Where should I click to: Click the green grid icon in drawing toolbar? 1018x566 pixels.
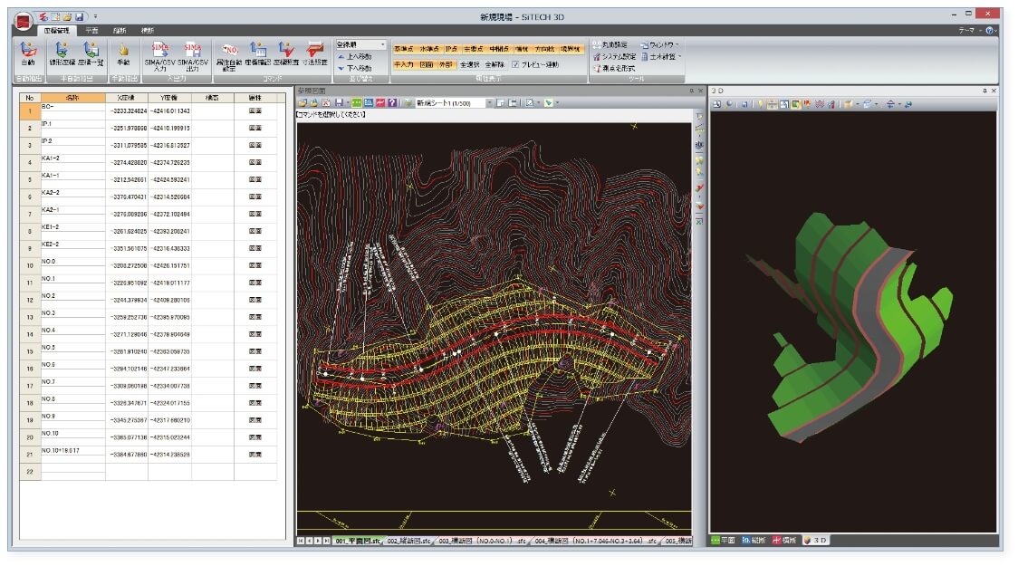pyautogui.click(x=357, y=103)
